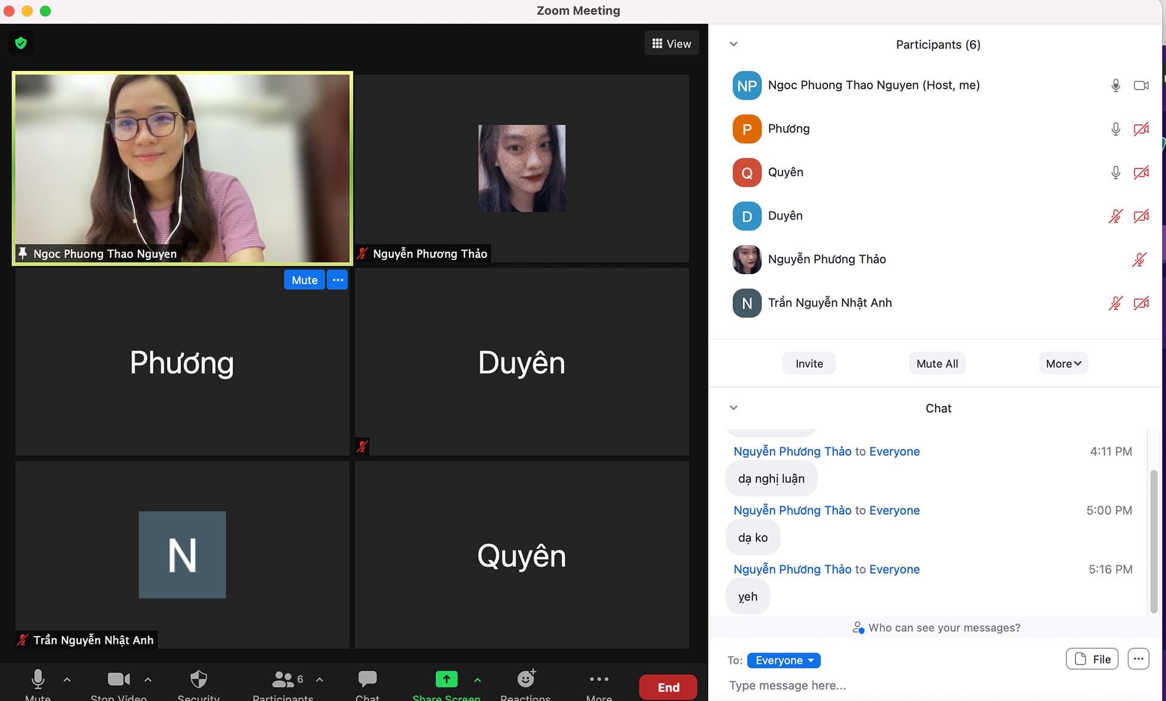This screenshot has height=701, width=1166.
Task: Click the Invite button
Action: pyautogui.click(x=809, y=364)
